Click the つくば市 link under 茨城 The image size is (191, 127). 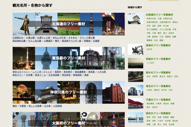(x=150, y=63)
